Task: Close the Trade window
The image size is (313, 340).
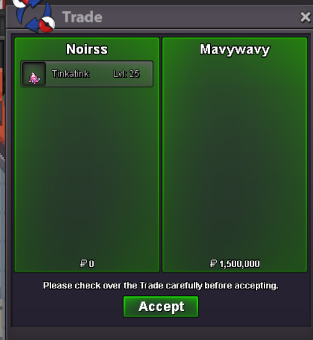Action: pos(305,17)
